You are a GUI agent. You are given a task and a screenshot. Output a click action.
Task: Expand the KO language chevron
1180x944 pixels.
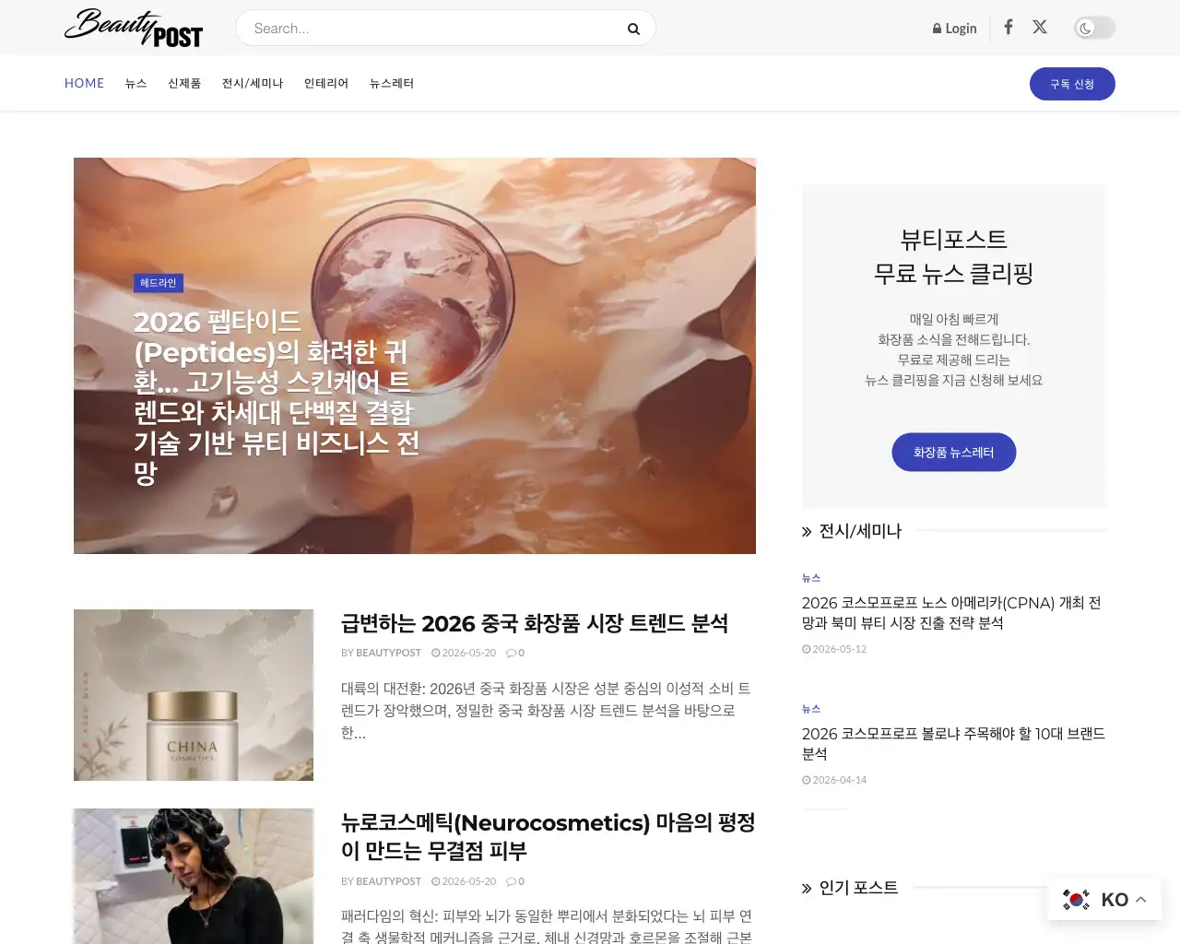[1141, 900]
